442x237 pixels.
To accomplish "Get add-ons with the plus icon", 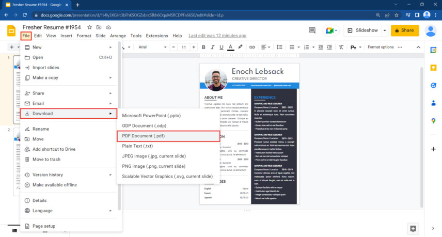I will (433, 149).
